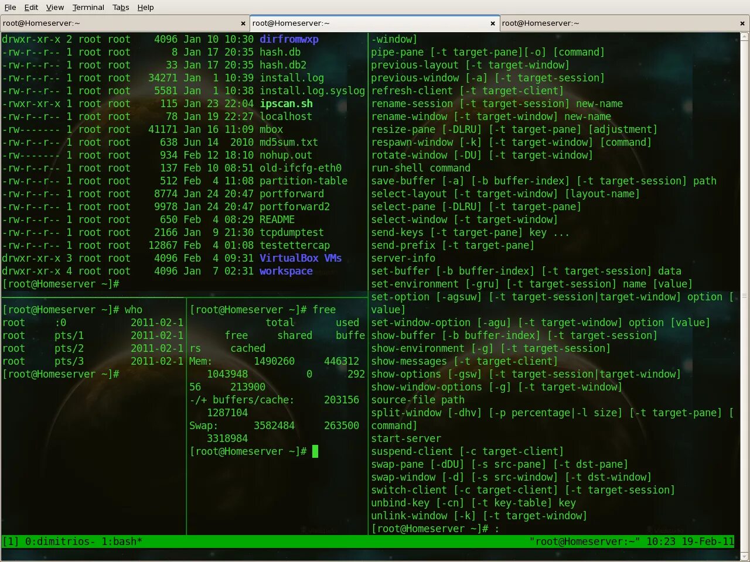Open the View menu

coord(54,7)
